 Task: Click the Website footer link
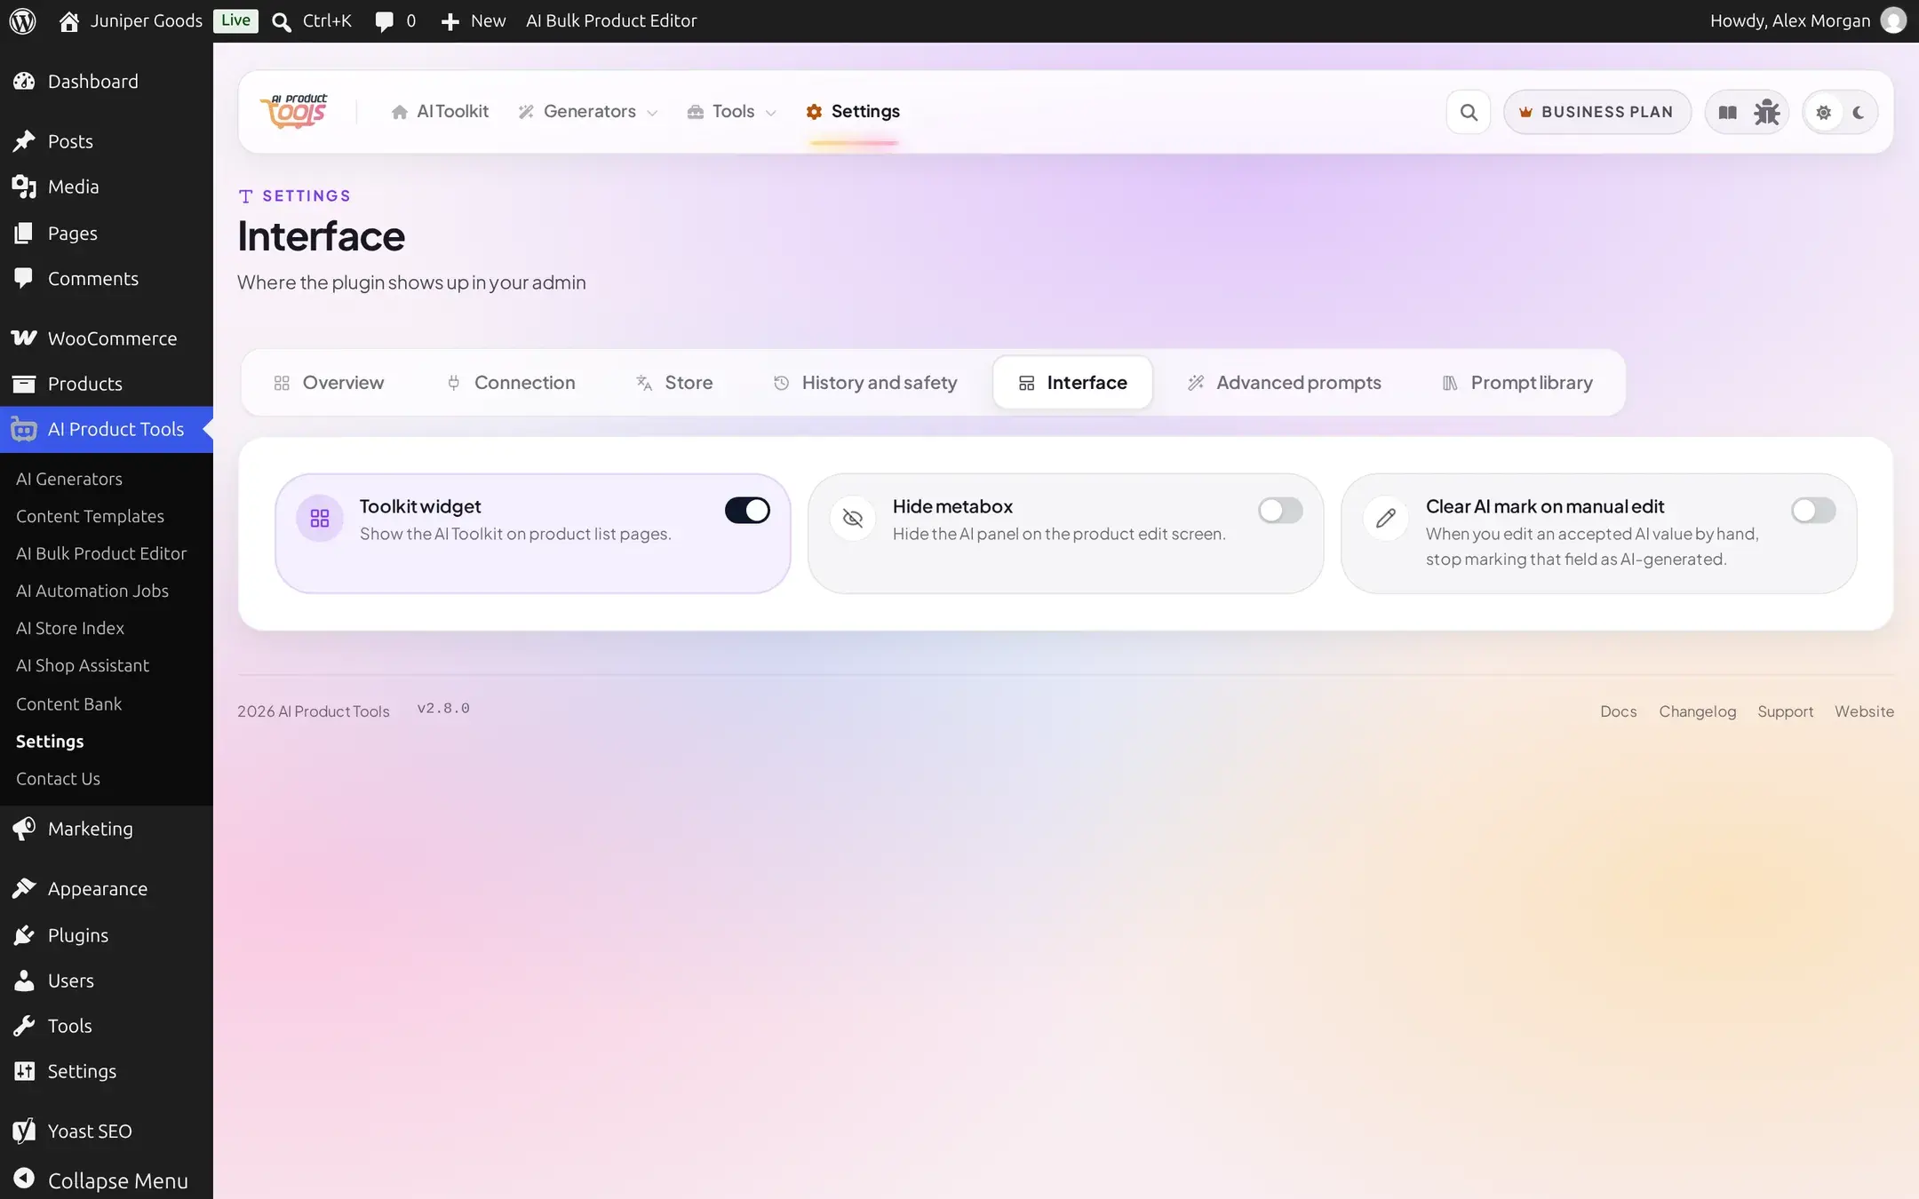coord(1864,711)
